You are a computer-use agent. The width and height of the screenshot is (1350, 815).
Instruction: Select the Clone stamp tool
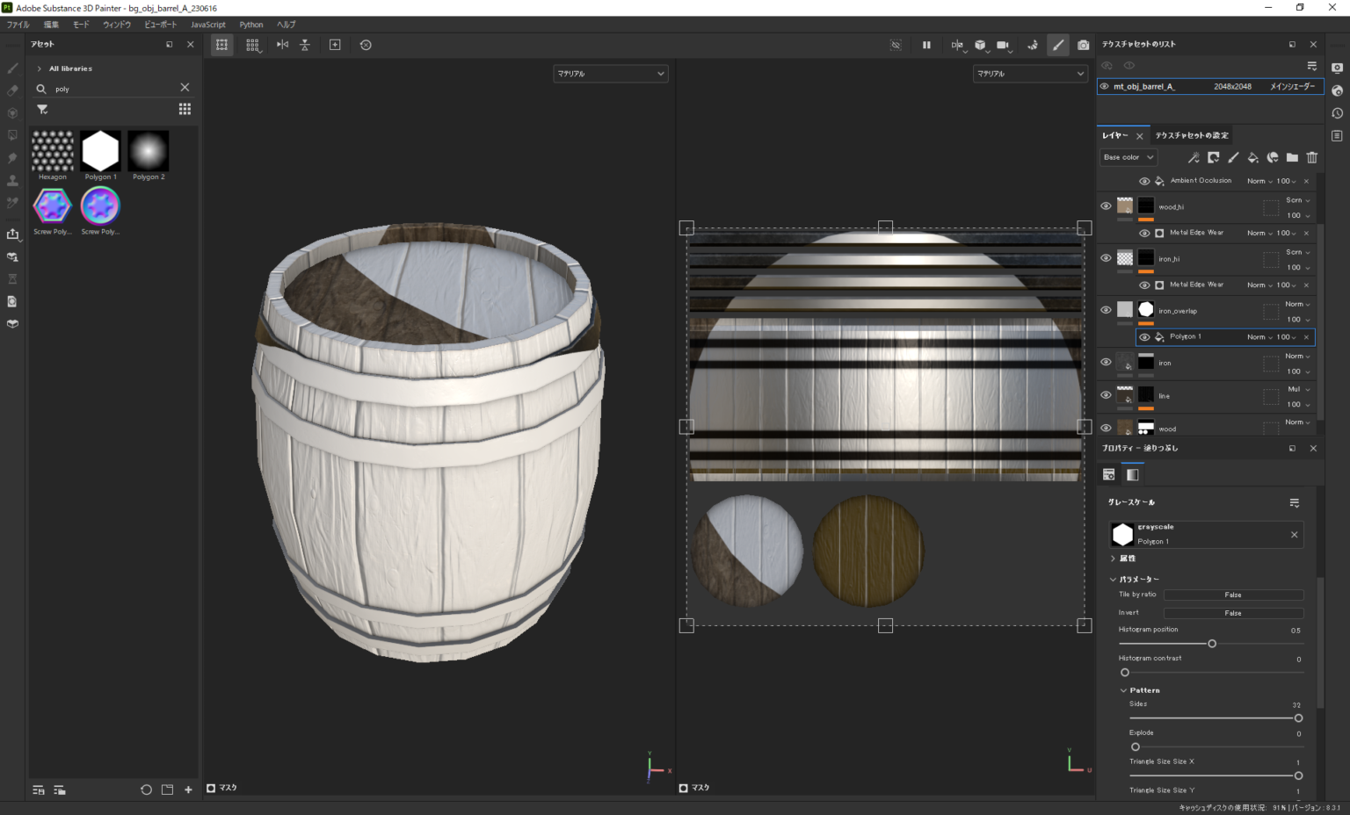point(12,180)
